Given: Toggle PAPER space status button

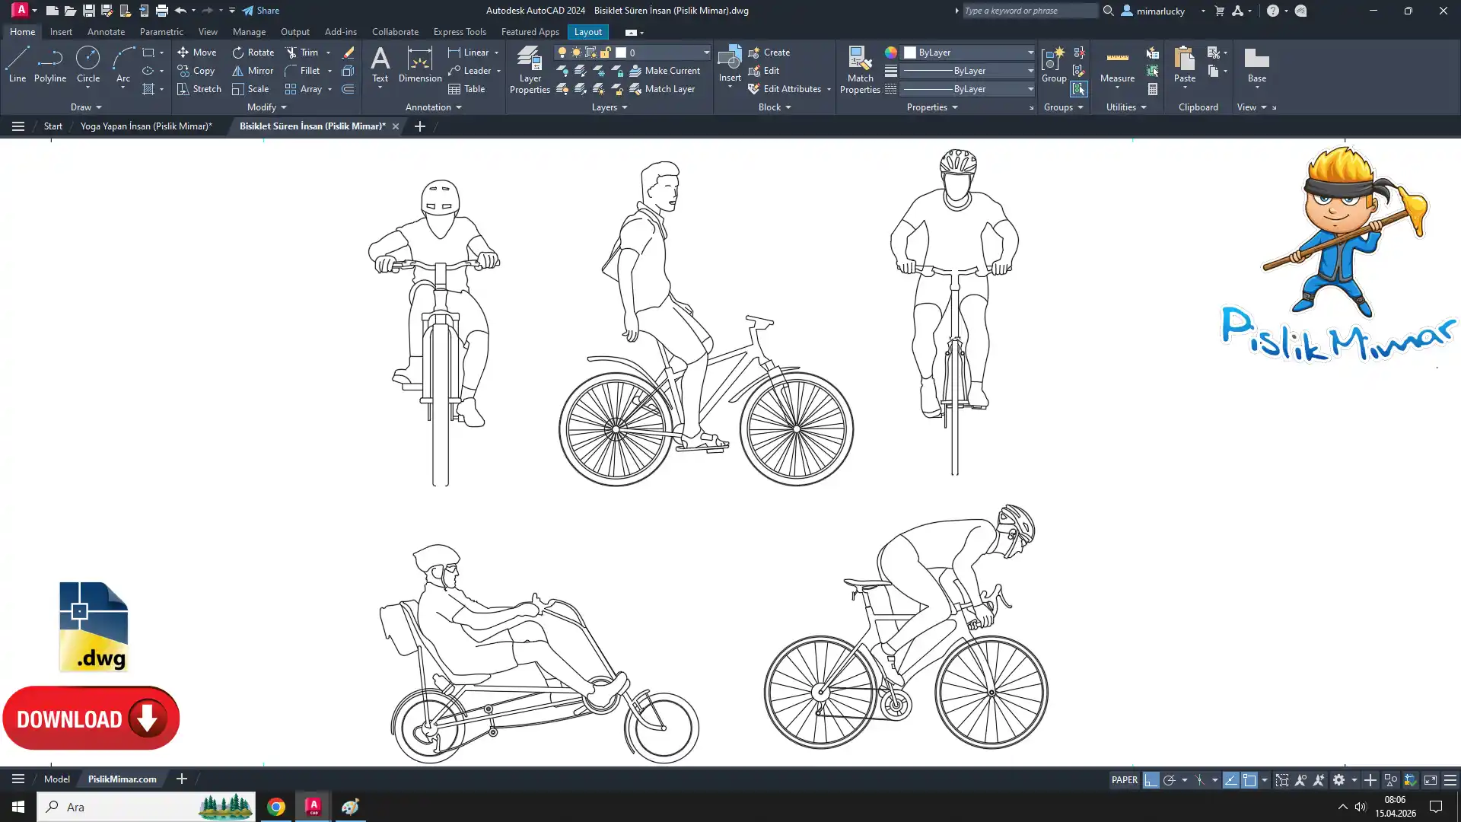Looking at the screenshot, I should 1124,780.
